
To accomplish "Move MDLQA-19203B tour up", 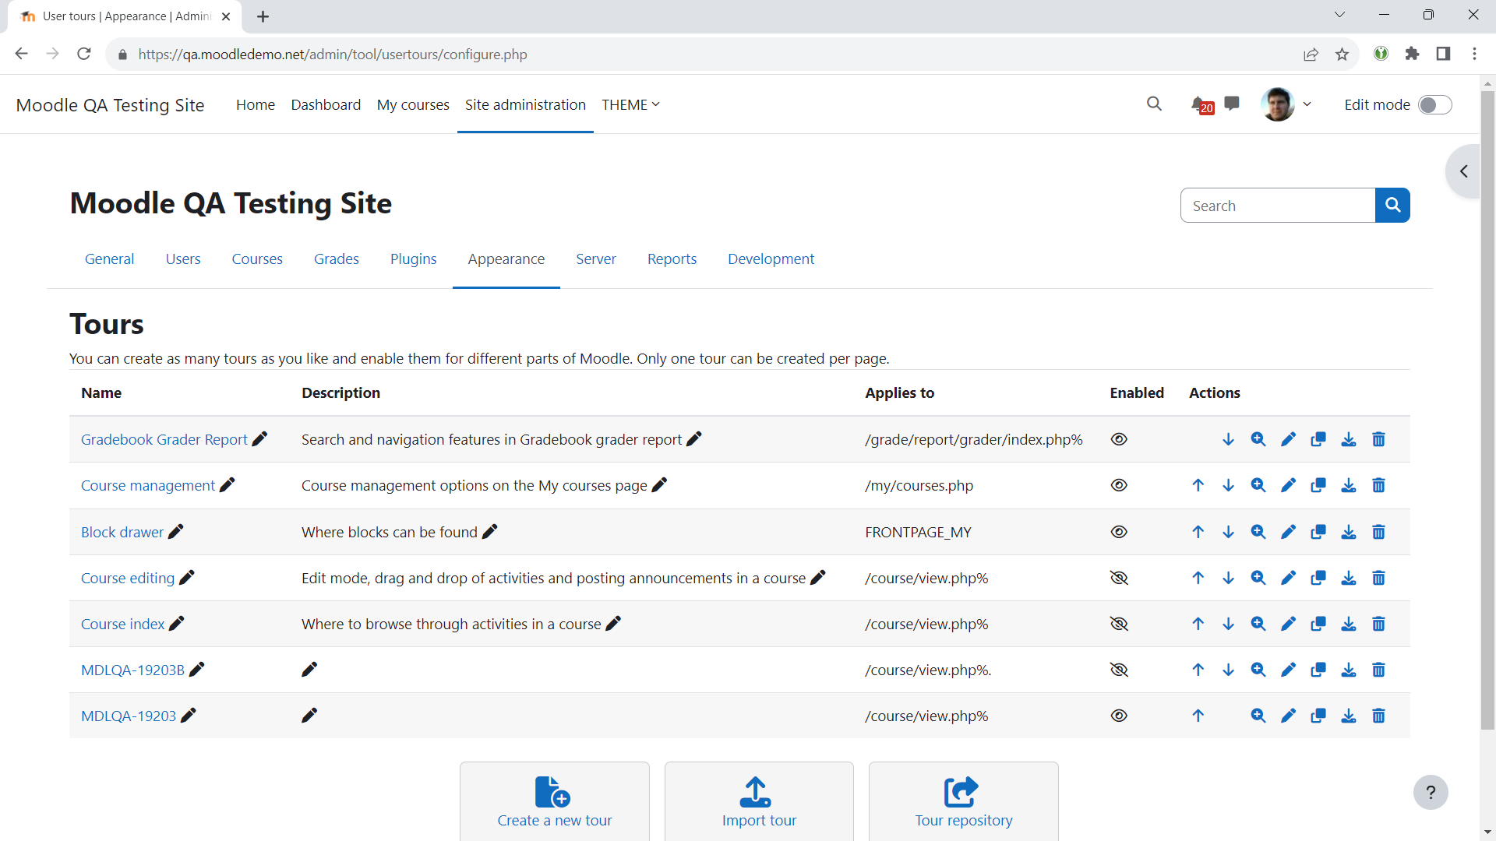I will (1198, 670).
